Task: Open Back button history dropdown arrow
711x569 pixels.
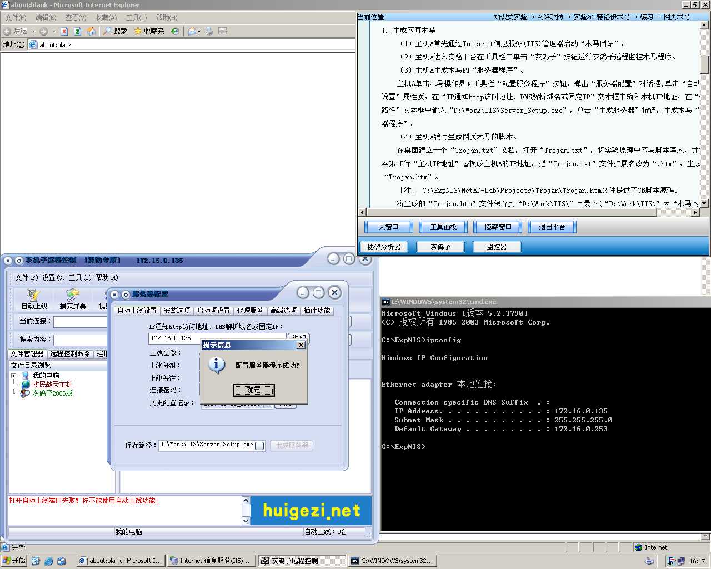Action: point(33,31)
